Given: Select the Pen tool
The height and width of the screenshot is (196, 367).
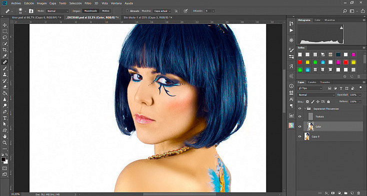Looking at the screenshot, I should tap(4, 112).
